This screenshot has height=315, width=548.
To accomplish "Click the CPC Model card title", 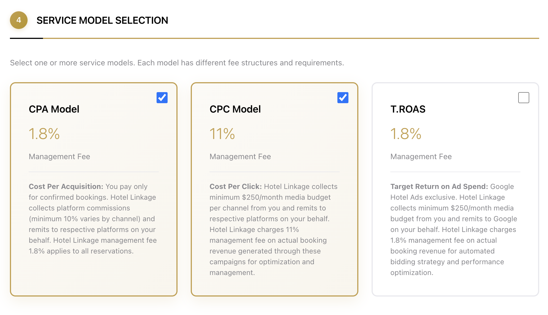I will pyautogui.click(x=235, y=109).
